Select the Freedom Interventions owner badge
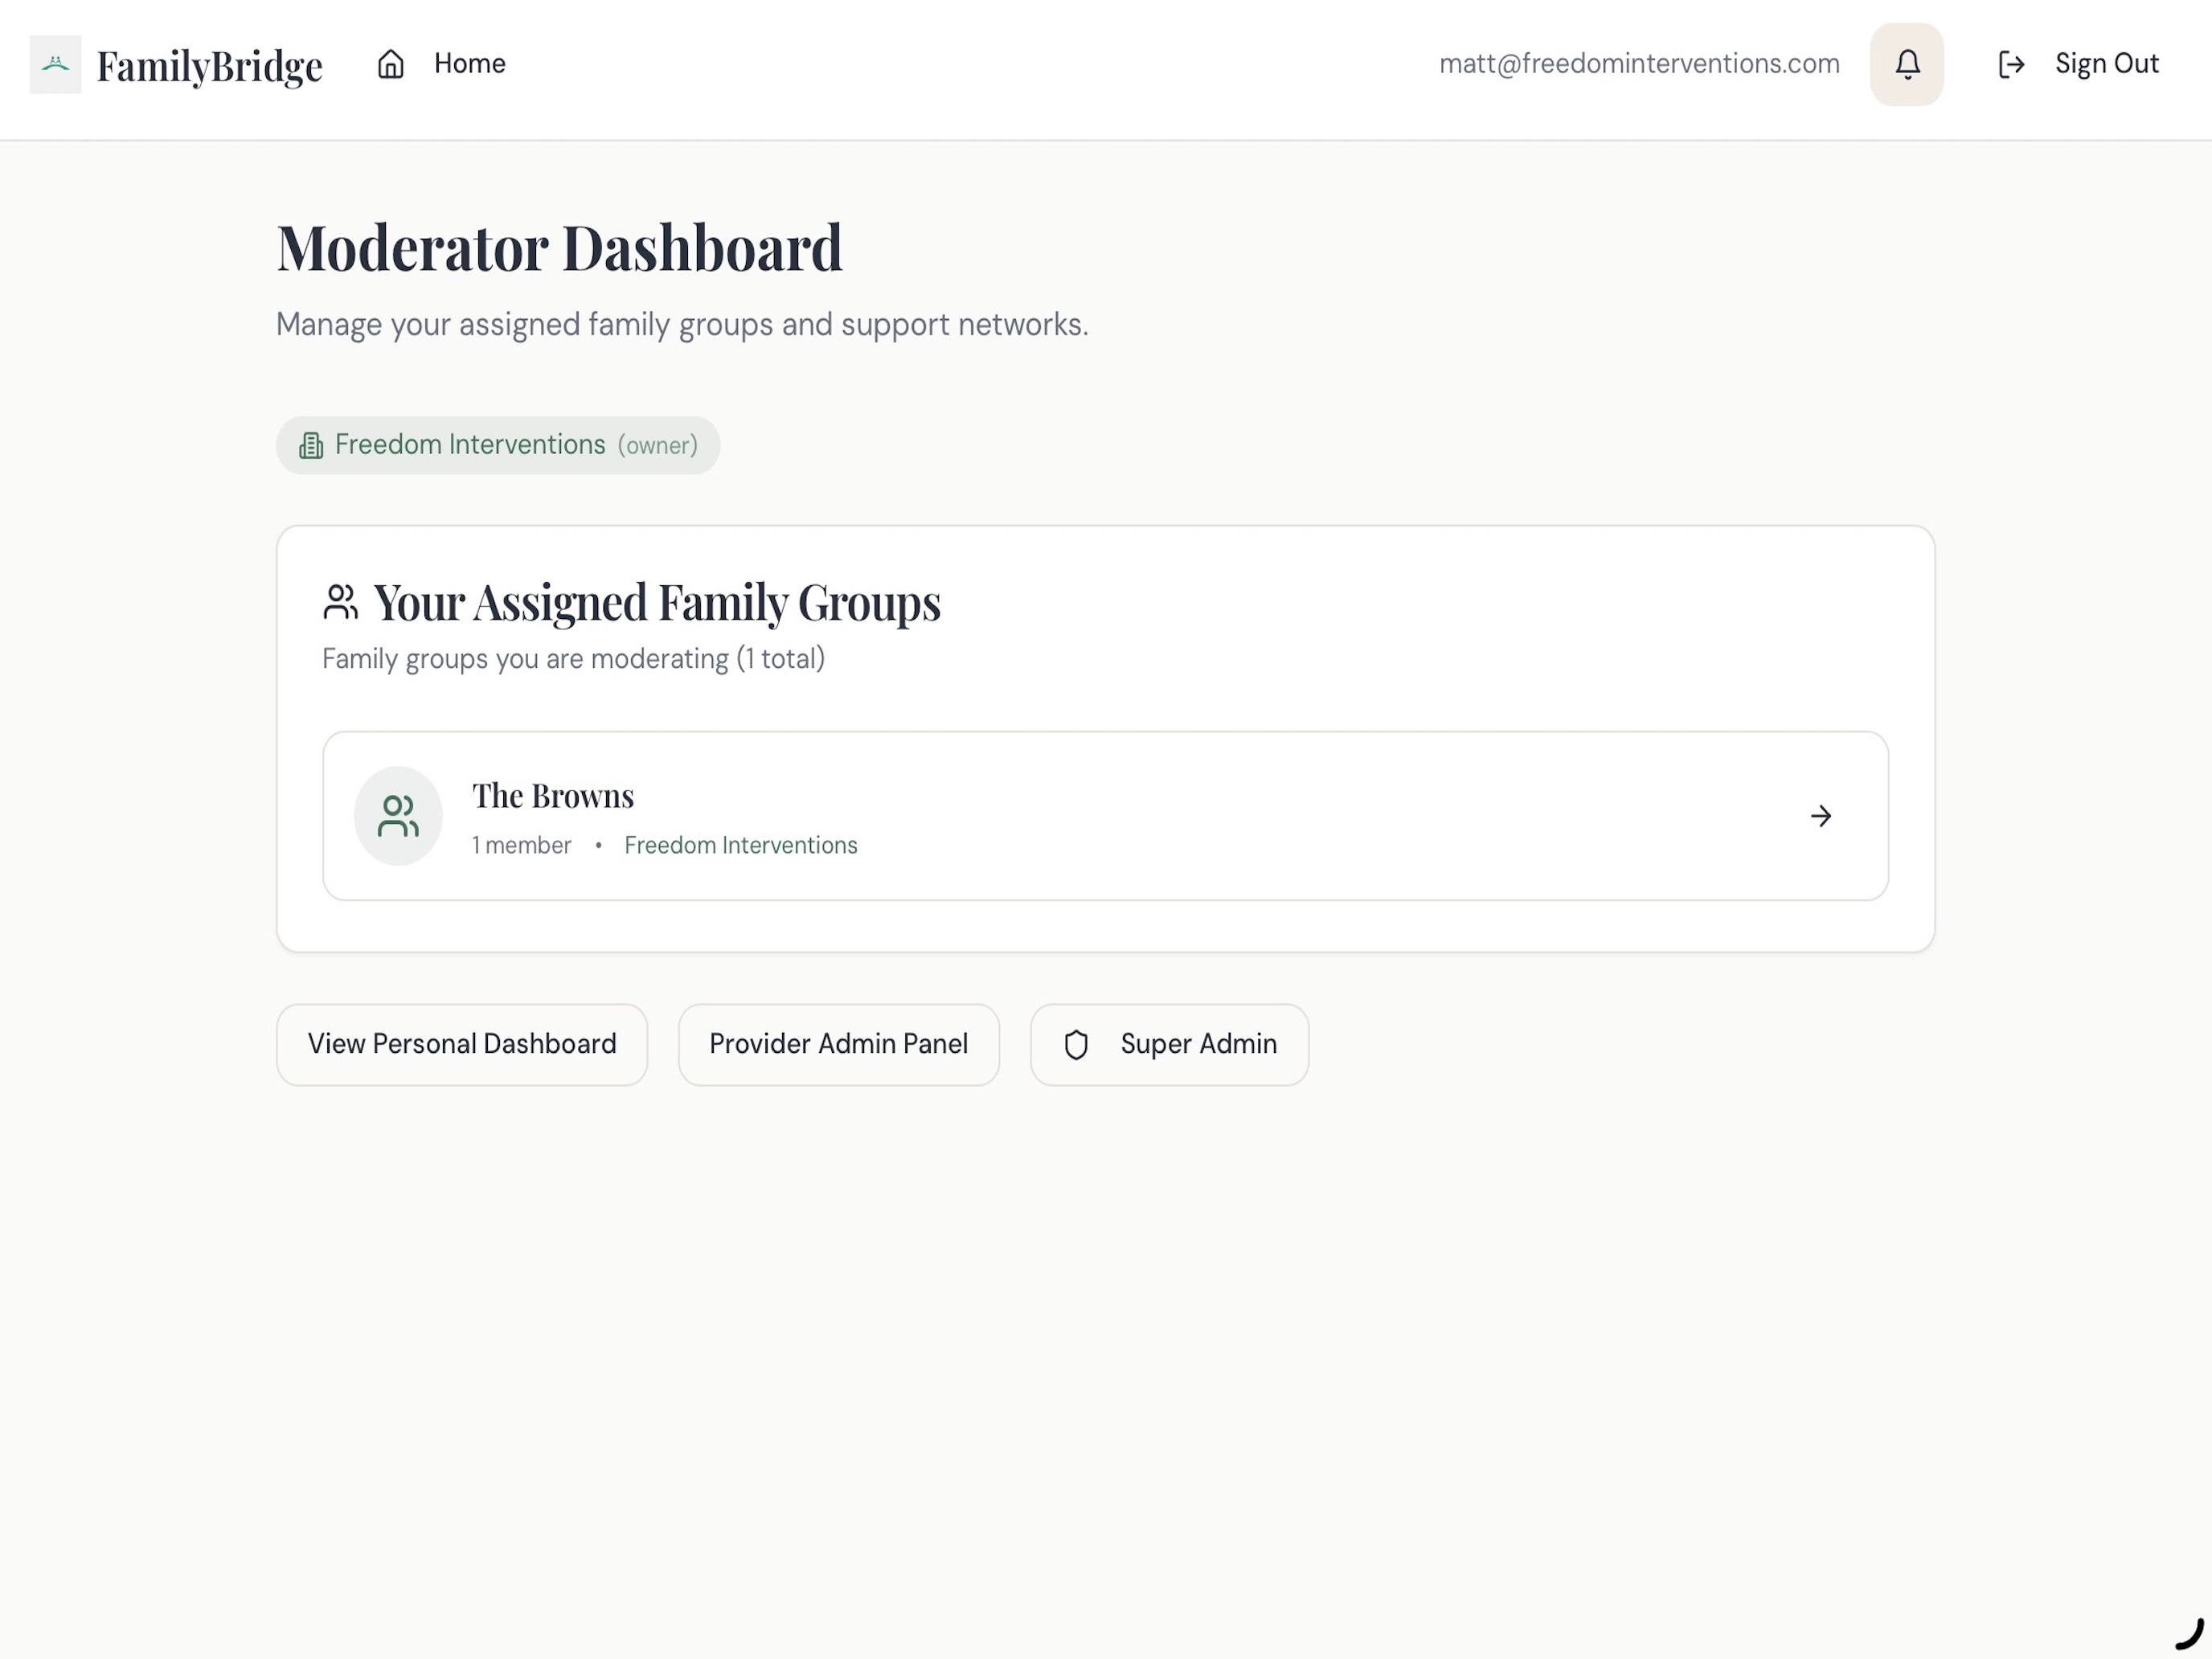 point(498,445)
